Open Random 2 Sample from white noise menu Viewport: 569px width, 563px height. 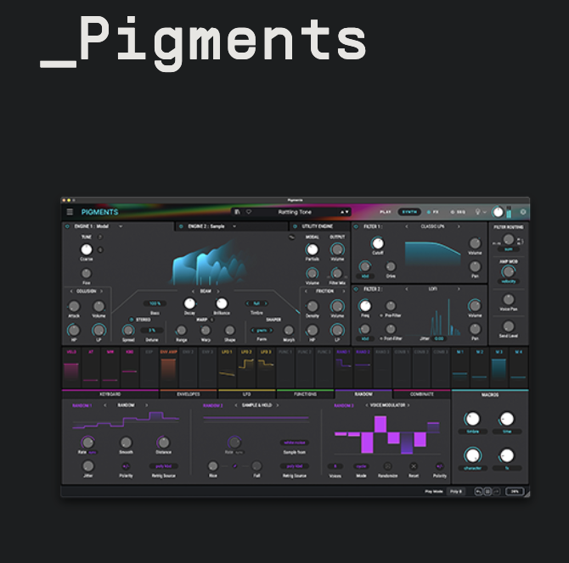tap(295, 443)
